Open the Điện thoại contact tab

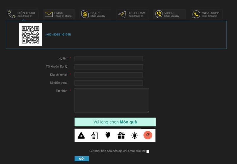(22, 14)
